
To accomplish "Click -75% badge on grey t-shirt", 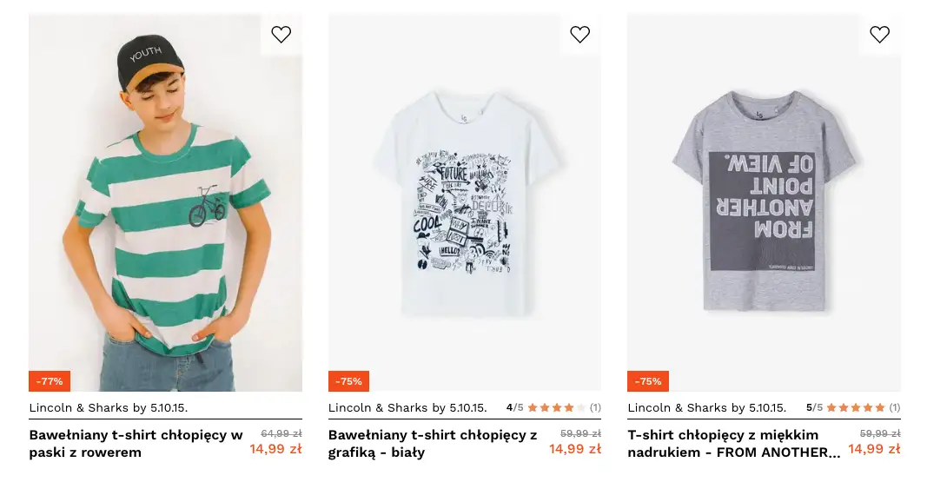I will coord(648,381).
